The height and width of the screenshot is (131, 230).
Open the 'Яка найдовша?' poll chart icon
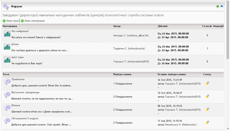(7, 34)
